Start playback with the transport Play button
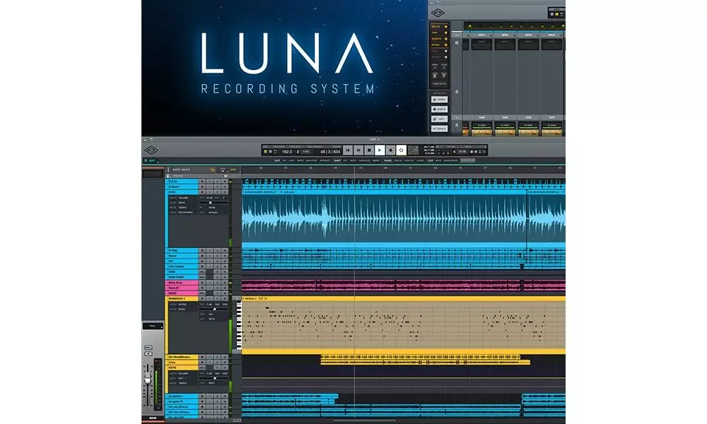707x424 pixels. tap(380, 150)
